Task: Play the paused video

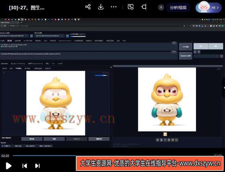Action: (8, 166)
